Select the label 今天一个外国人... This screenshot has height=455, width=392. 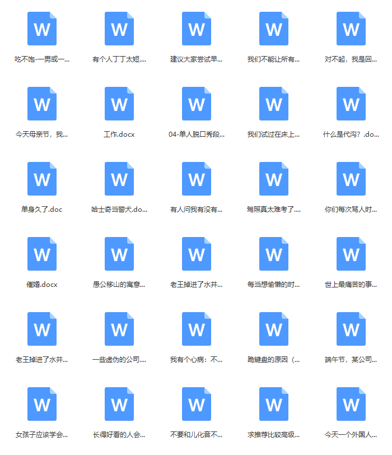point(351,435)
